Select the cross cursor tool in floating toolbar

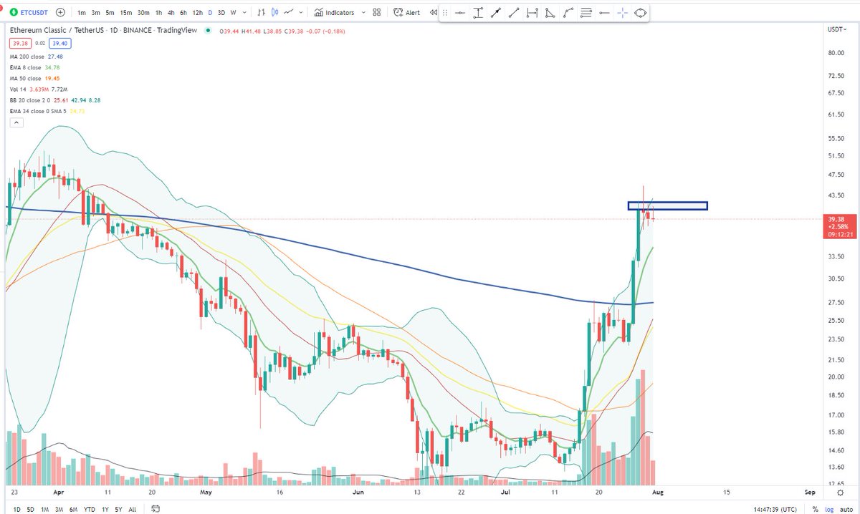622,12
